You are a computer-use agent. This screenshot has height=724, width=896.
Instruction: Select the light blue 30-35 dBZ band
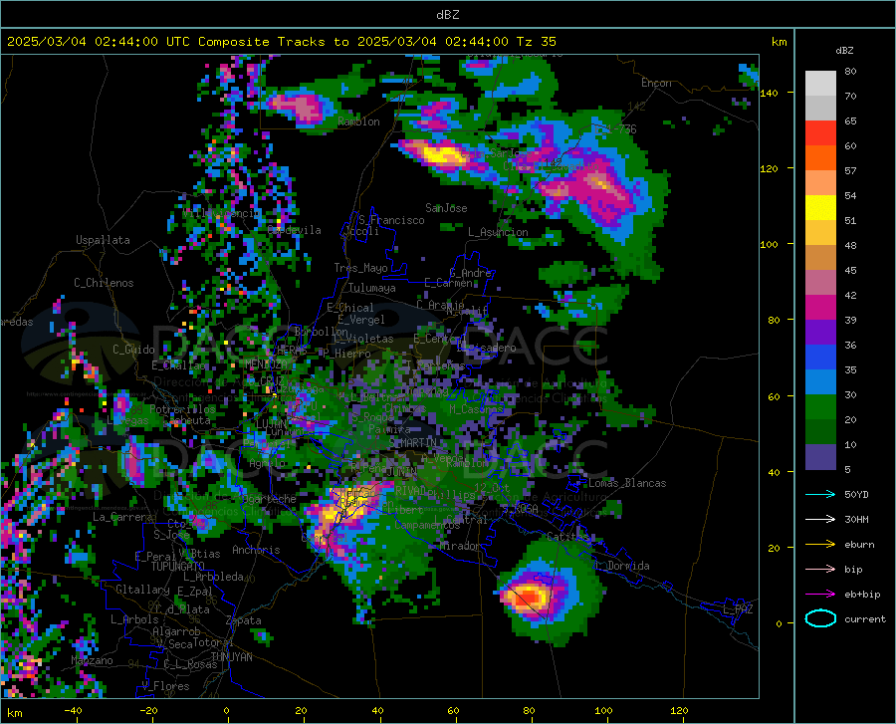(x=820, y=382)
